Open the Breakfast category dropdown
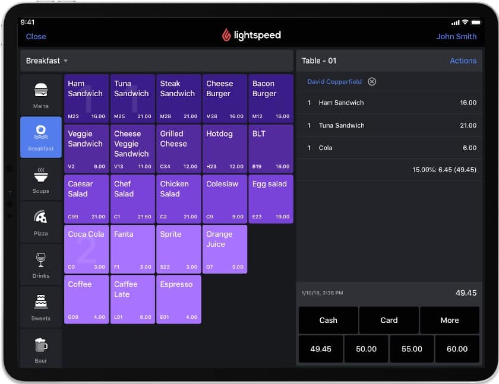 [48, 61]
